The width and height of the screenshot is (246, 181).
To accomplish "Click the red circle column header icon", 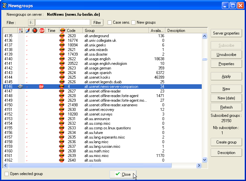I will pyautogui.click(x=35, y=31).
